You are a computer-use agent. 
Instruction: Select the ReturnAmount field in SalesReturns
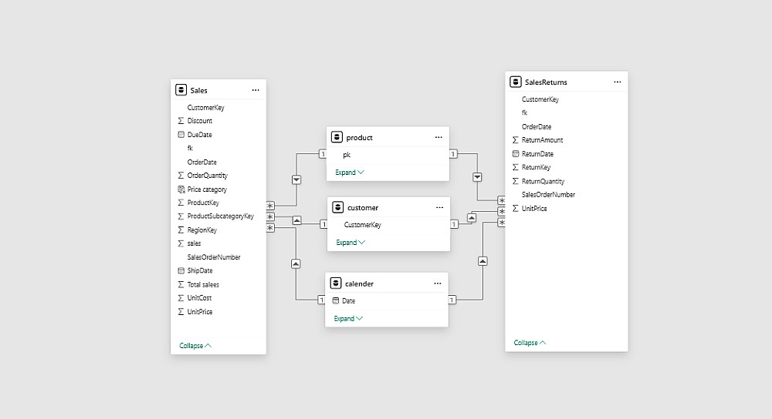(x=542, y=140)
